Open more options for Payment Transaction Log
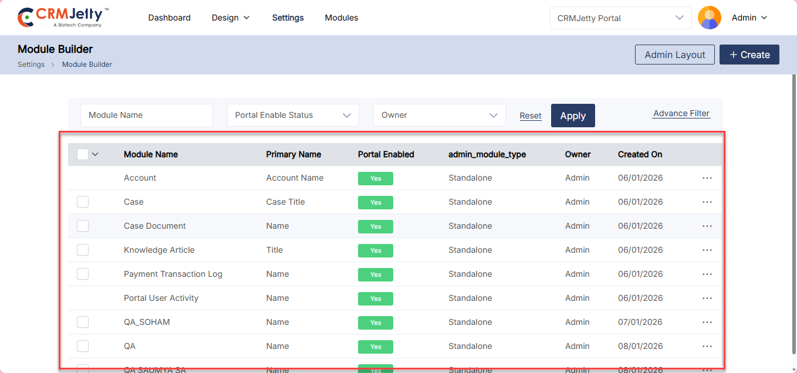This screenshot has width=797, height=373. 707,274
